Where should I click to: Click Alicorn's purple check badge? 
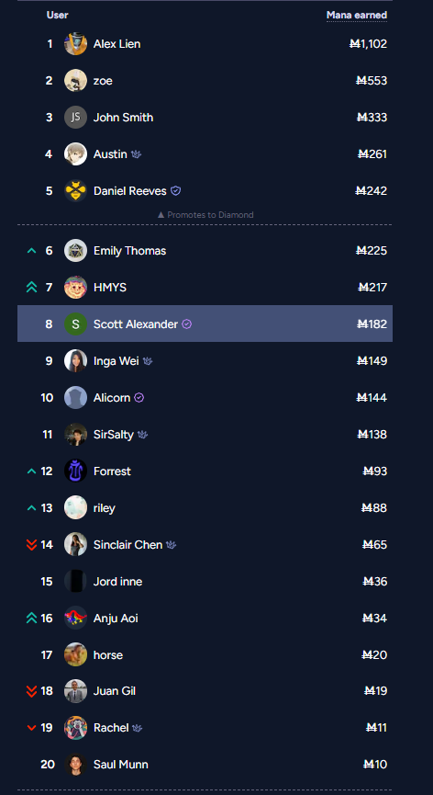tap(139, 398)
